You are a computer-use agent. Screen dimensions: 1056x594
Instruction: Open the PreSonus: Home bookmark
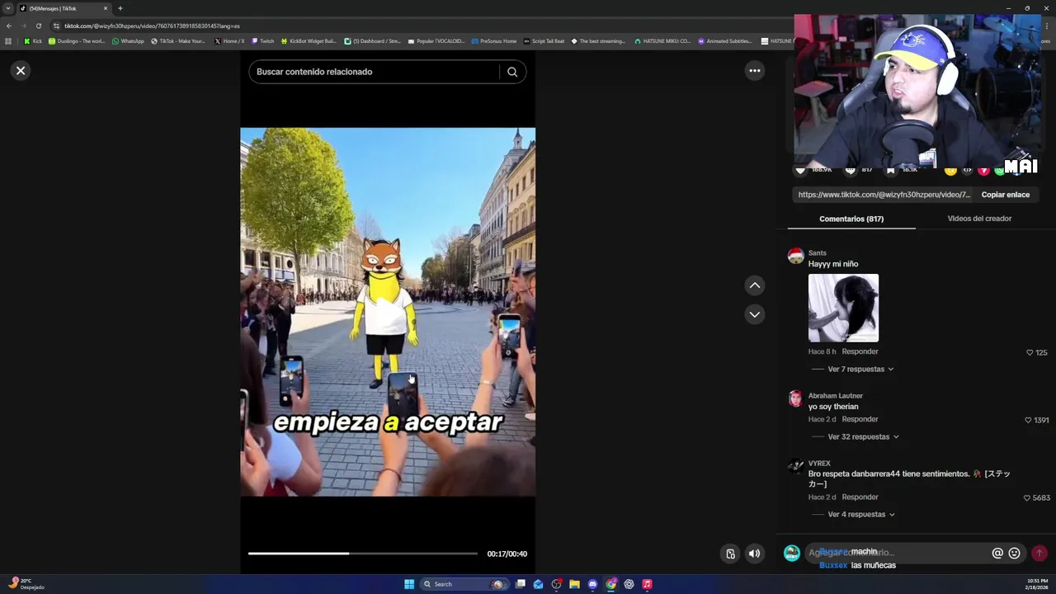pos(494,40)
